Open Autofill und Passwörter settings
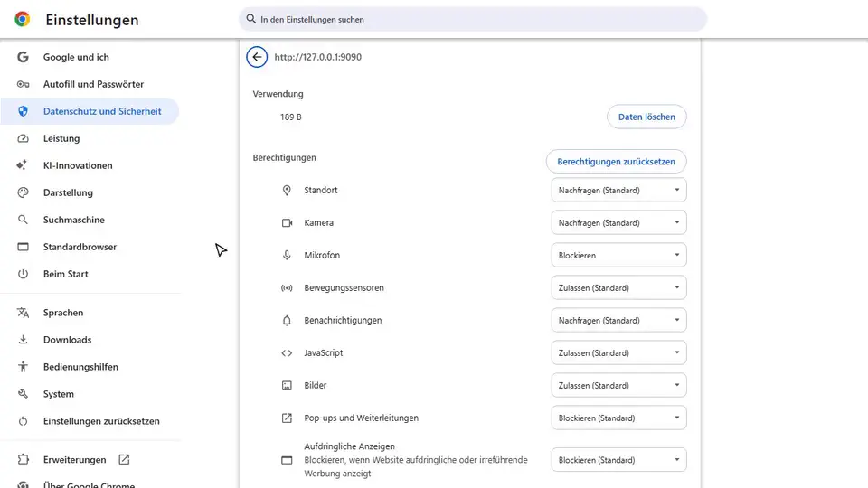 coord(90,84)
